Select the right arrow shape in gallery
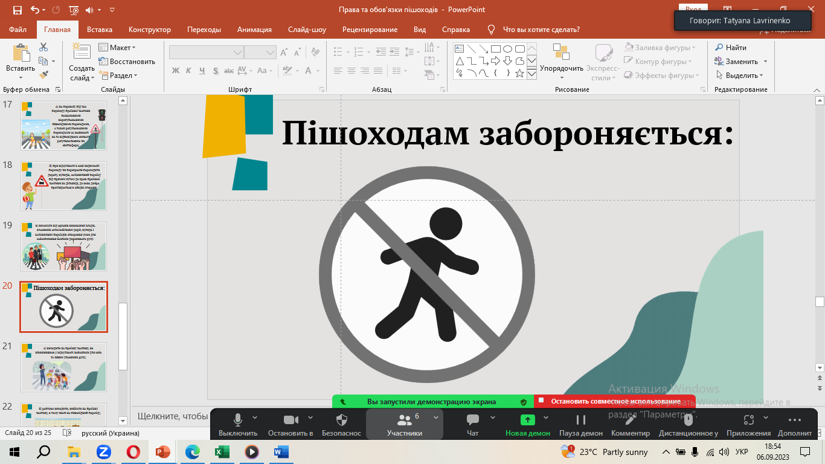825x464 pixels. pyautogui.click(x=495, y=61)
